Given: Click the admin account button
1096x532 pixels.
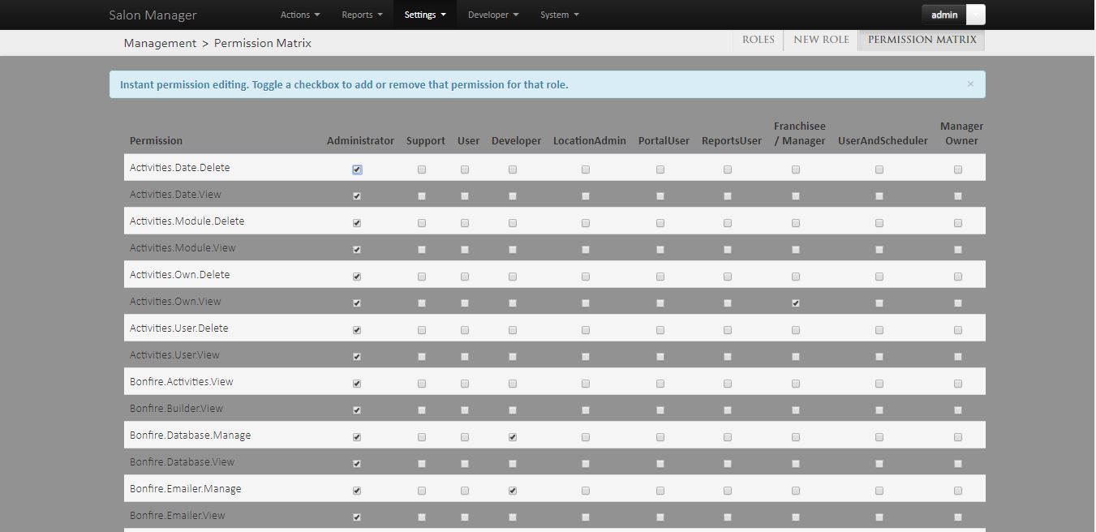Looking at the screenshot, I should tap(943, 14).
